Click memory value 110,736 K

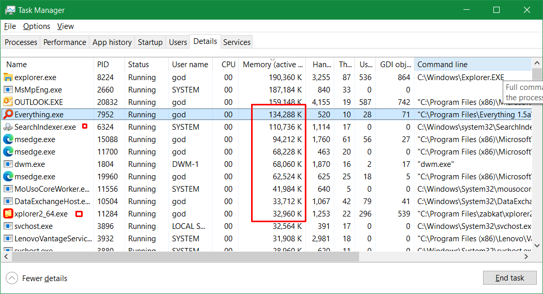click(x=285, y=127)
